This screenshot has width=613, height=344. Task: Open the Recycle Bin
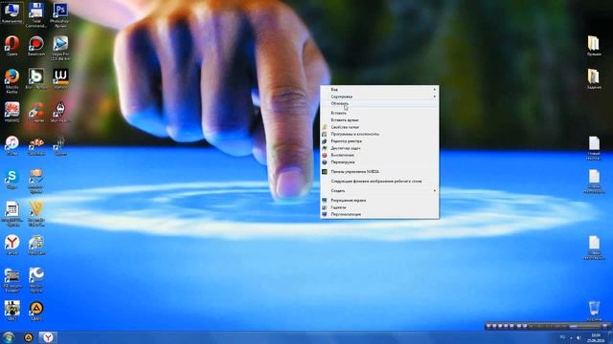(594, 311)
